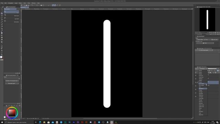The width and height of the screenshot is (220, 124).
Task: Click the Open file icon in command bar
Action: click(x=26, y=5)
